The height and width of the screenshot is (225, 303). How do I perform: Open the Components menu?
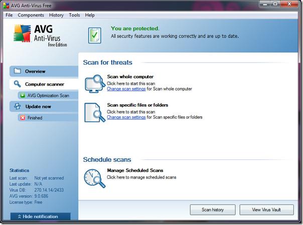(x=31, y=15)
